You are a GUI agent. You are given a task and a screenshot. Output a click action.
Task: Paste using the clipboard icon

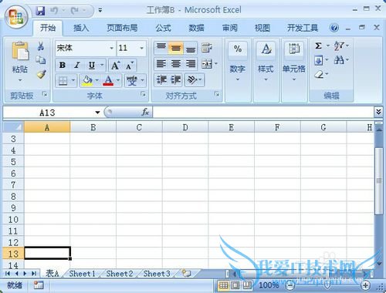pyautogui.click(x=20, y=51)
